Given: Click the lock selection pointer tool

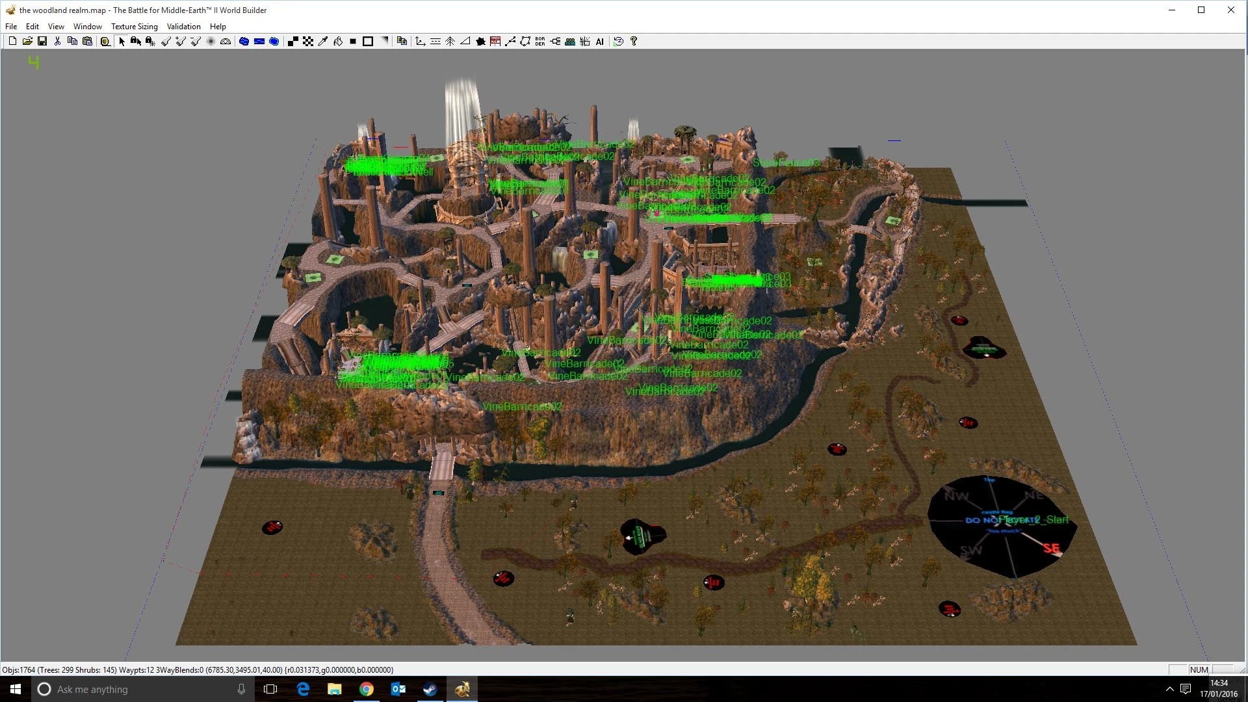Looking at the screenshot, I should pyautogui.click(x=135, y=41).
